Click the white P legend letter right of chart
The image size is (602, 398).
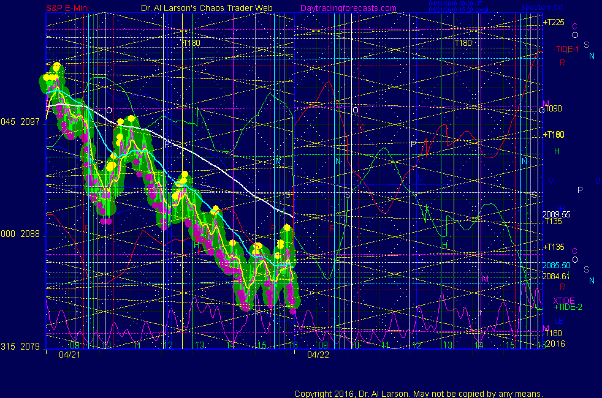point(580,190)
